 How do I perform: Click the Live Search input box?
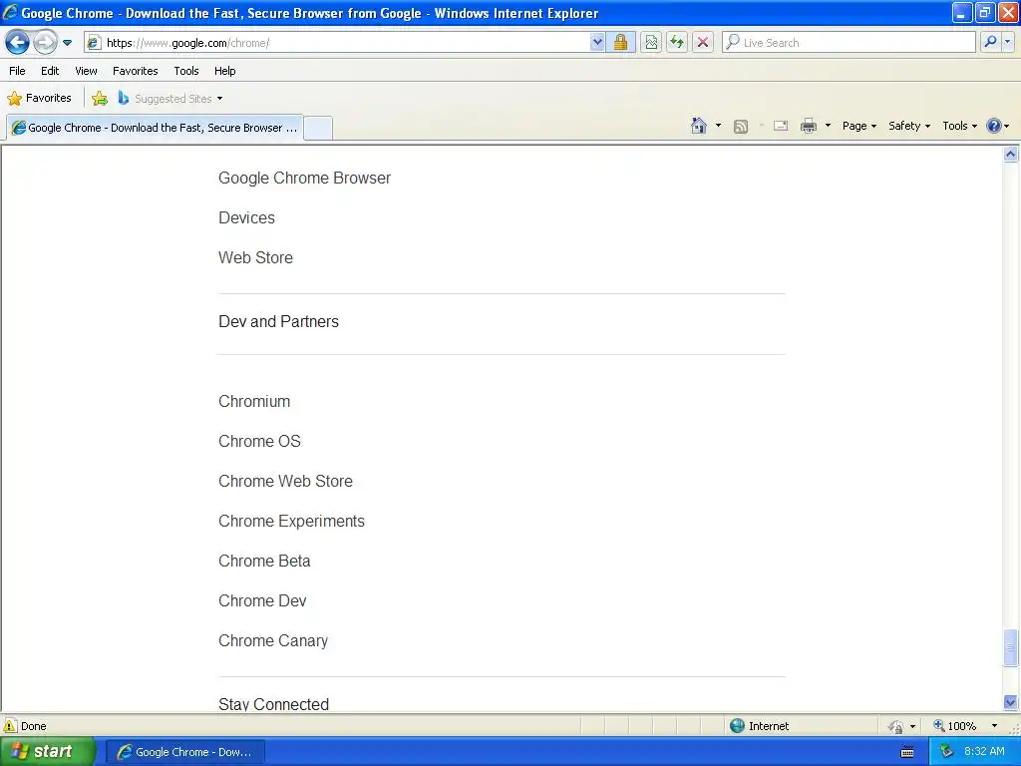[x=849, y=43]
